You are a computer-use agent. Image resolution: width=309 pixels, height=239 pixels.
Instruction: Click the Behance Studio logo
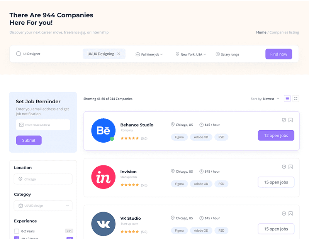tap(103, 130)
